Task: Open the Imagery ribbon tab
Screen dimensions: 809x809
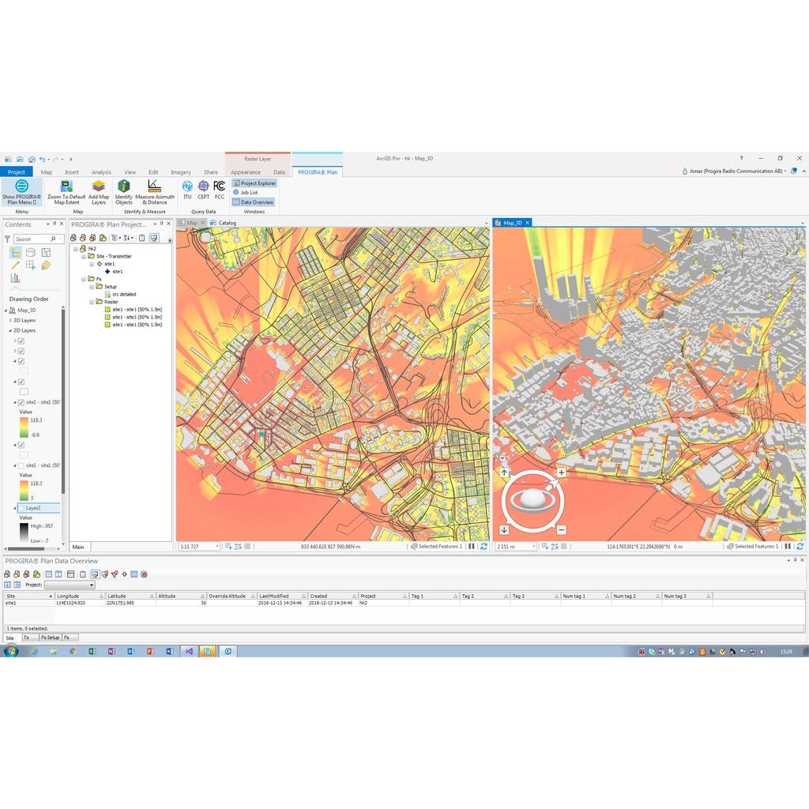Action: [180, 172]
